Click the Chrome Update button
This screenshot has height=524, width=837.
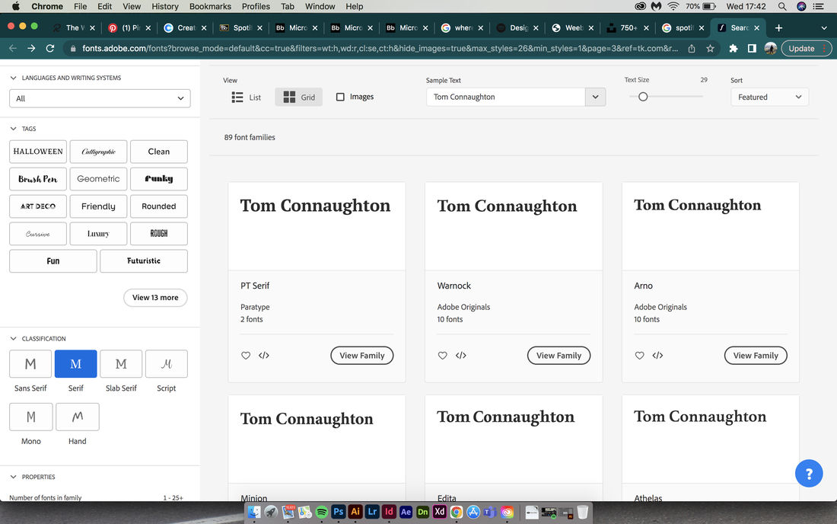click(806, 48)
